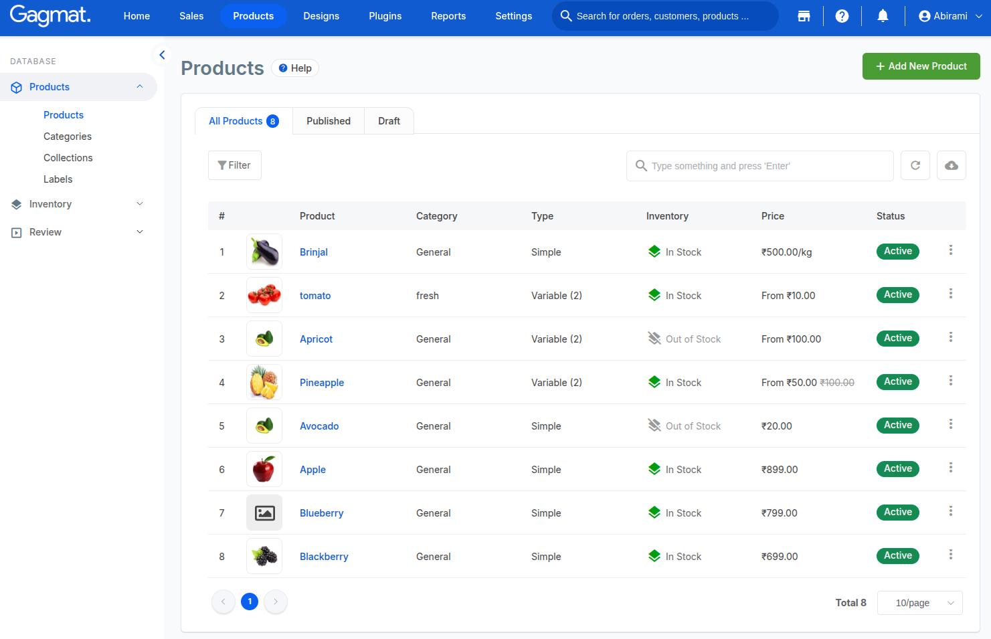The height and width of the screenshot is (639, 991).
Task: Open the Avocado product link
Action: (319, 426)
